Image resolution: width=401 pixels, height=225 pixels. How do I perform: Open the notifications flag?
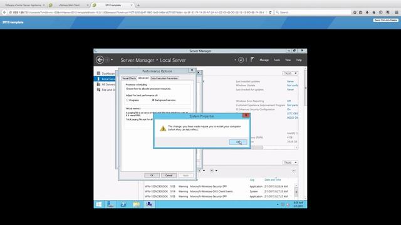252,60
